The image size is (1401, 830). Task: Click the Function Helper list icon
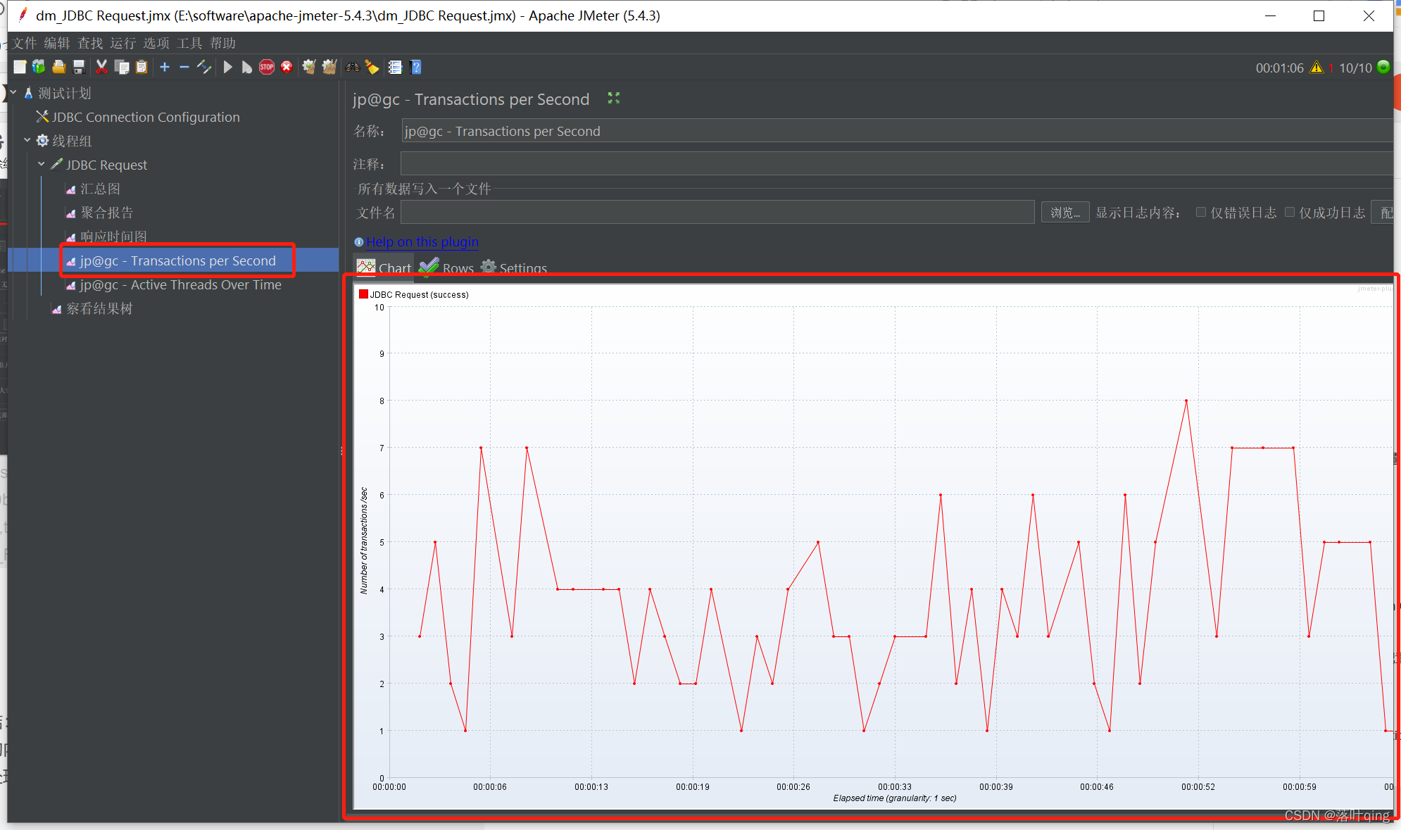[396, 68]
